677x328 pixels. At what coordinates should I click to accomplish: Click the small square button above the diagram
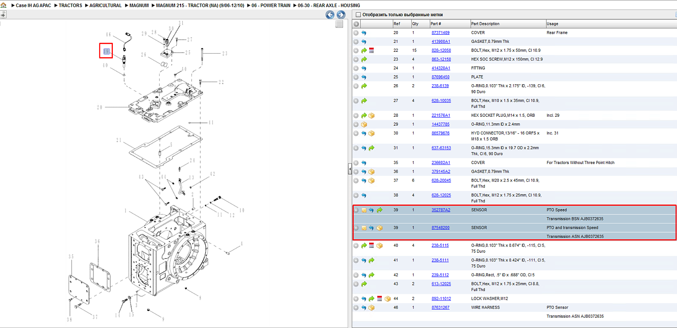click(x=339, y=24)
